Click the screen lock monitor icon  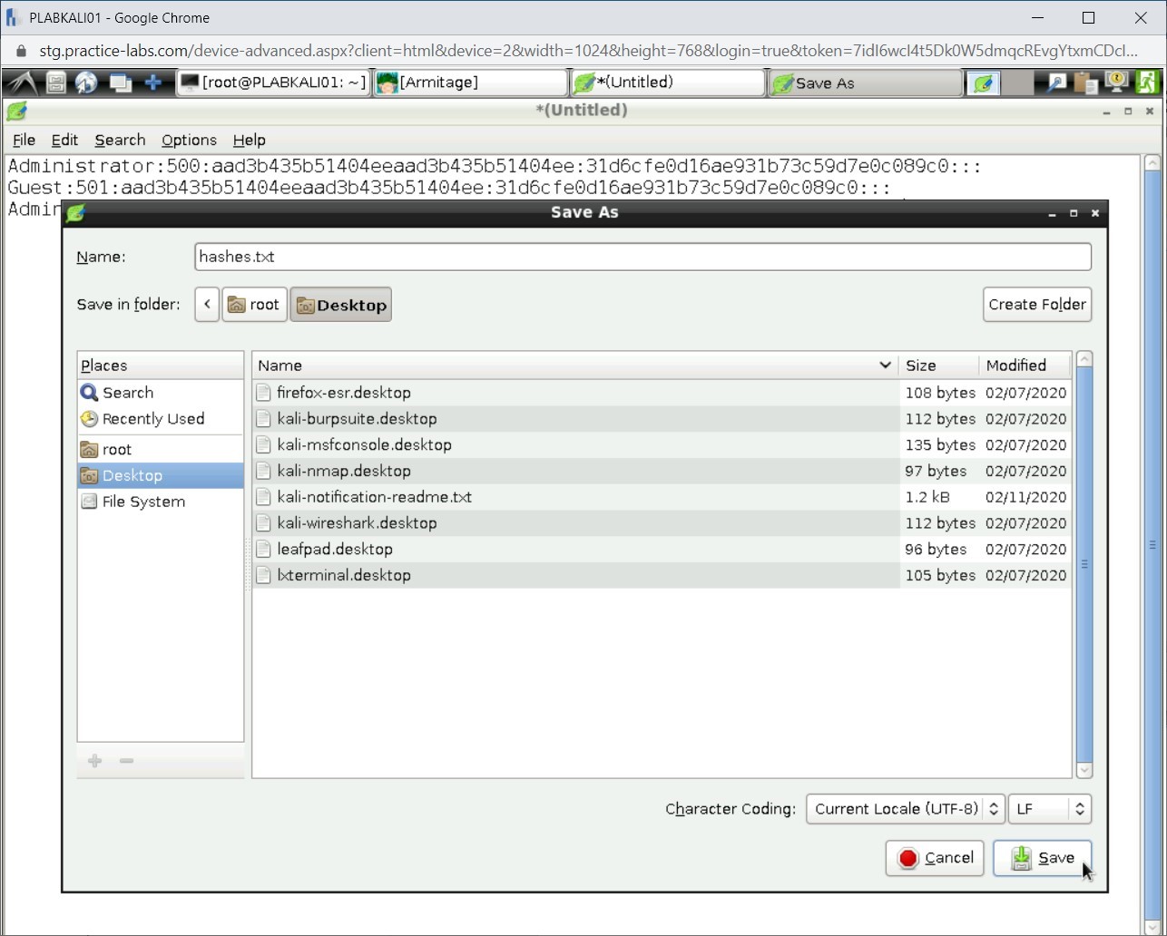1115,83
